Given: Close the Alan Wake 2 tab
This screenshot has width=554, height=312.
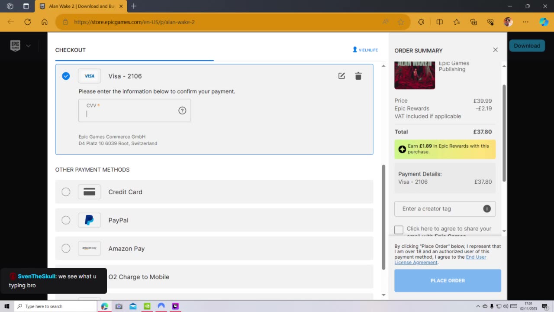Looking at the screenshot, I should click(x=121, y=6).
